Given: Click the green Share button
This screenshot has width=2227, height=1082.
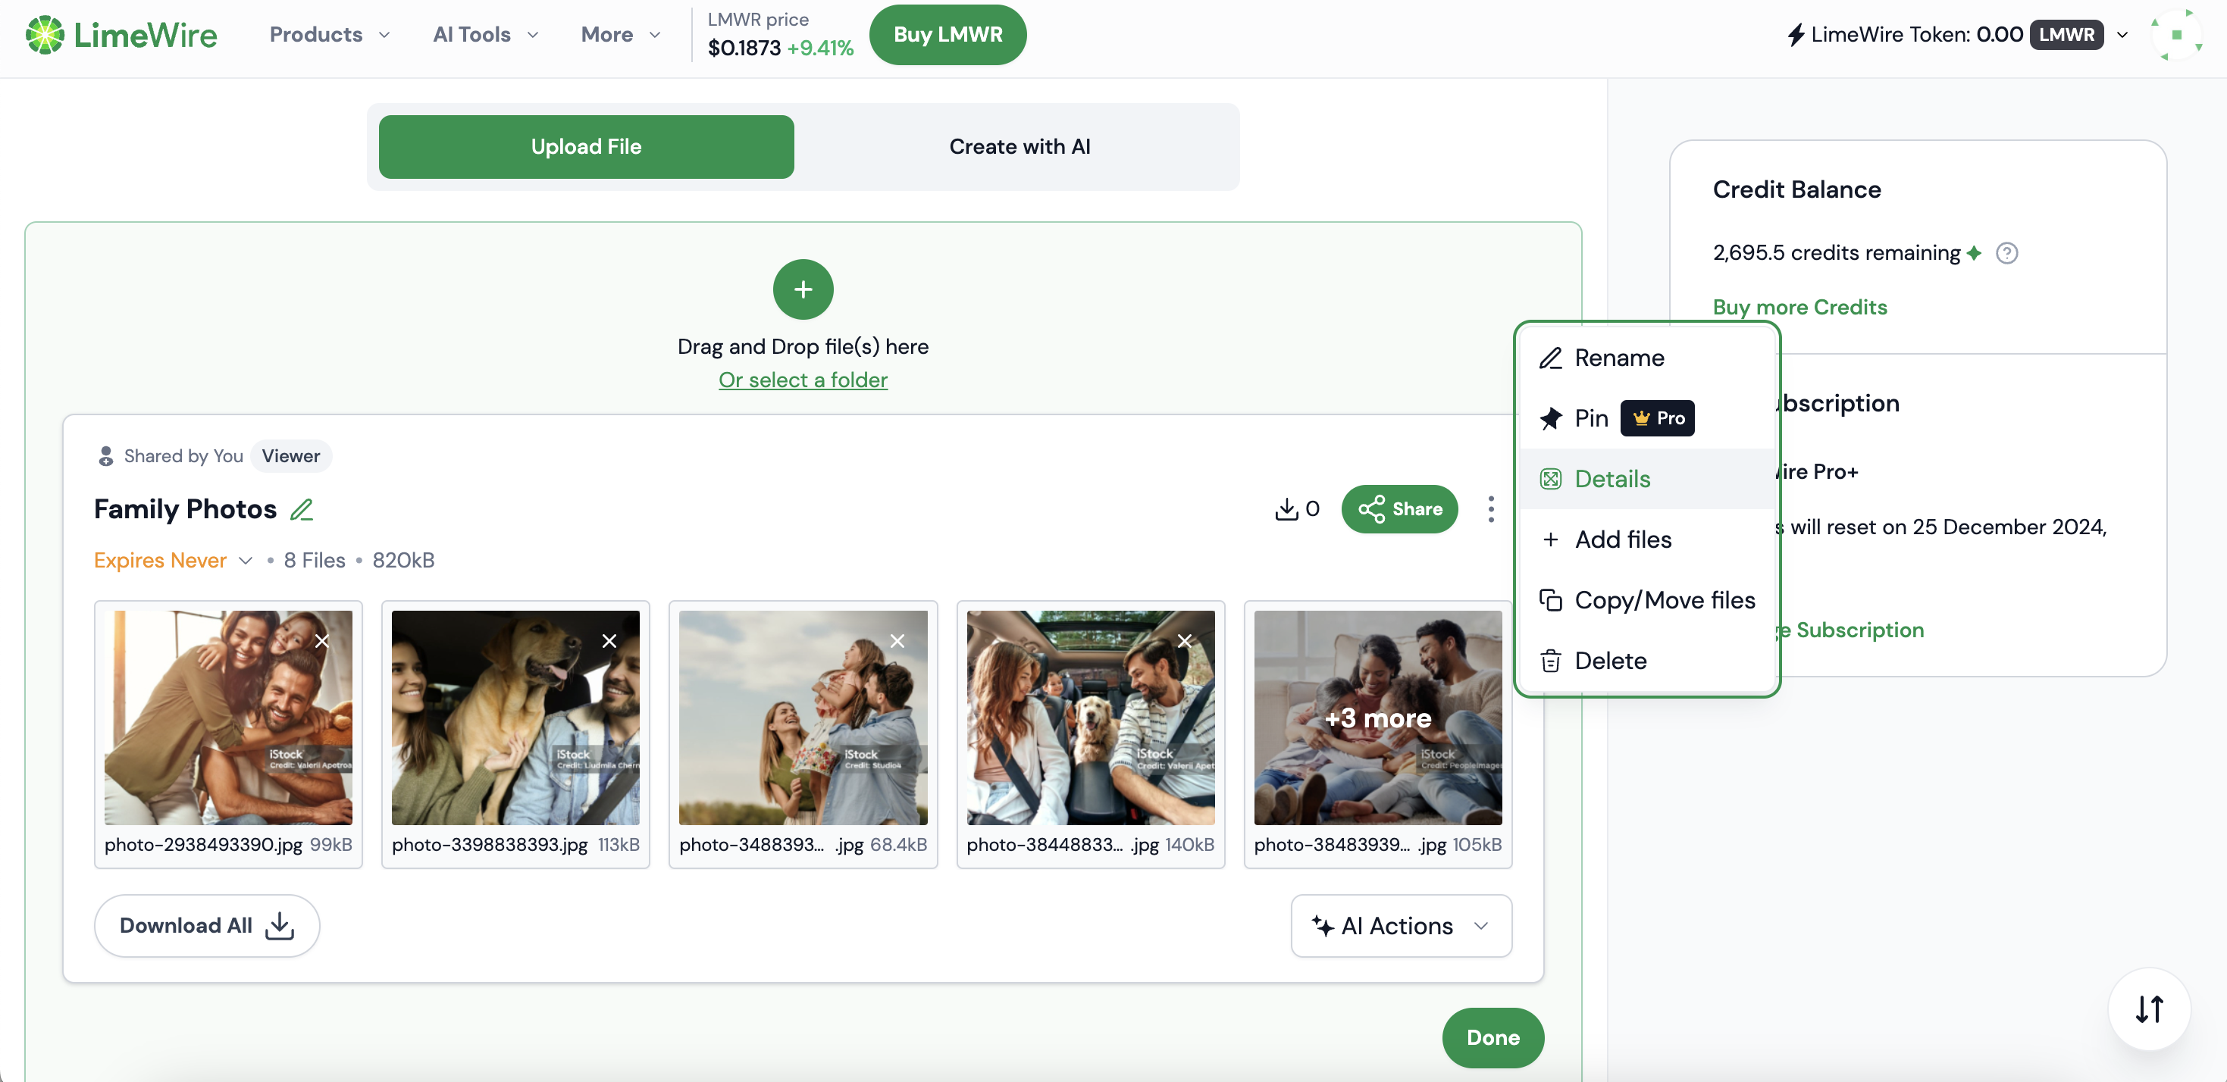Looking at the screenshot, I should click(x=1400, y=509).
